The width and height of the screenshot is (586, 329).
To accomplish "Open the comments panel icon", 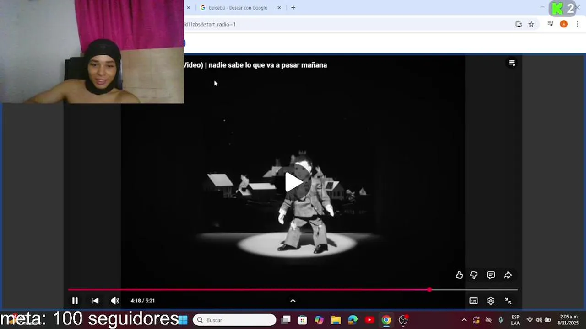I will 491,275.
